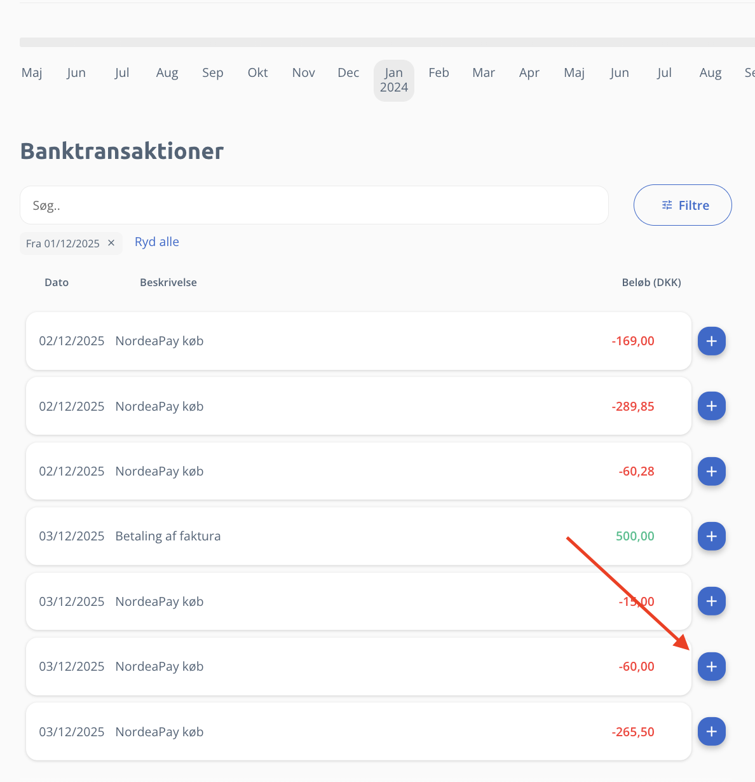Viewport: 755px width, 782px height.
Task: Select Dec in the month timeline
Action: [348, 72]
